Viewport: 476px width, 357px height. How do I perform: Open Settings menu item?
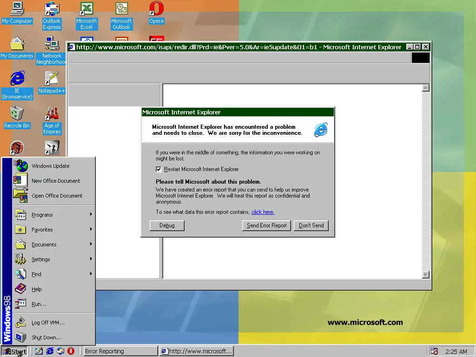click(x=53, y=259)
